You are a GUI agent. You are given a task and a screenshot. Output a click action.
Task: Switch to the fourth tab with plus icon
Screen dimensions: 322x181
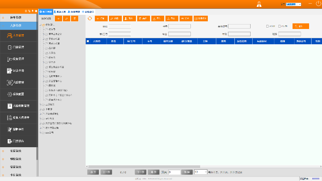tap(88, 12)
